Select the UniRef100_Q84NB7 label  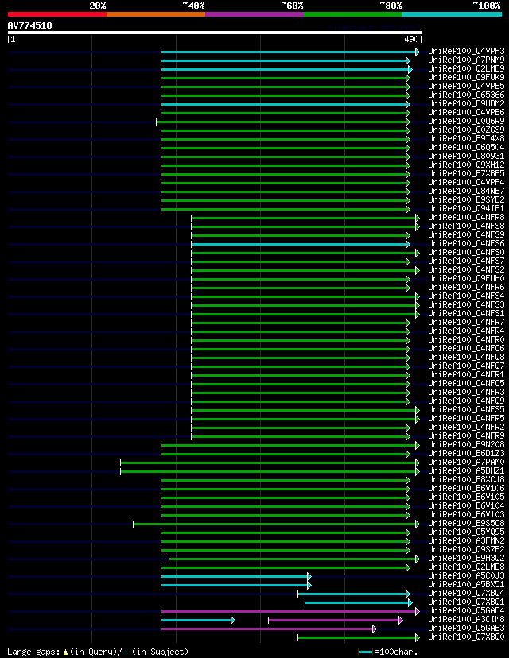coord(466,191)
